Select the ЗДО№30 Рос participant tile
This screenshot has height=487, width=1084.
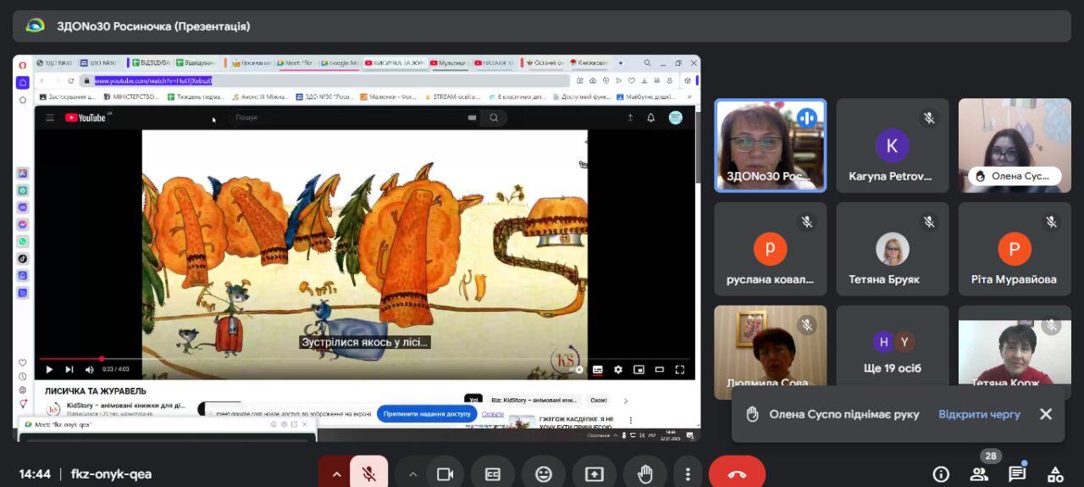[x=770, y=146]
